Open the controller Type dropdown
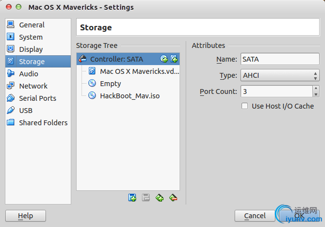This screenshot has width=325, height=227. click(280, 75)
